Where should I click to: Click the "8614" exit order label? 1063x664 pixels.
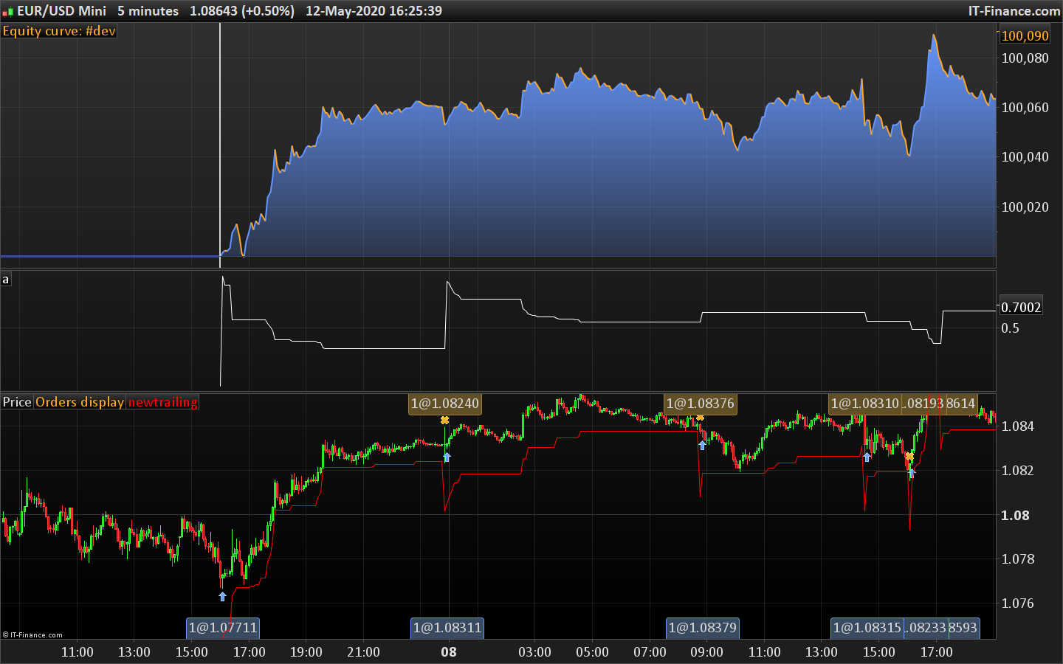point(961,404)
